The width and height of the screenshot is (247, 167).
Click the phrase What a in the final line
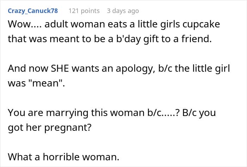[x=24, y=157]
